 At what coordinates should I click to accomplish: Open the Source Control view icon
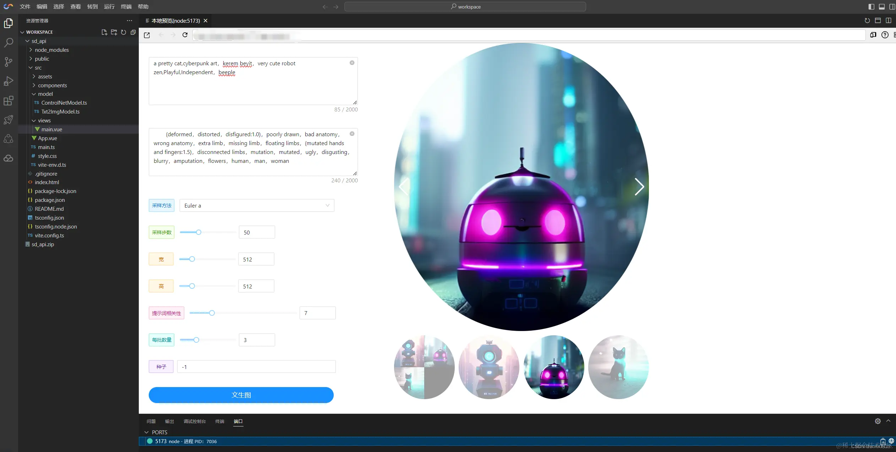tap(9, 62)
